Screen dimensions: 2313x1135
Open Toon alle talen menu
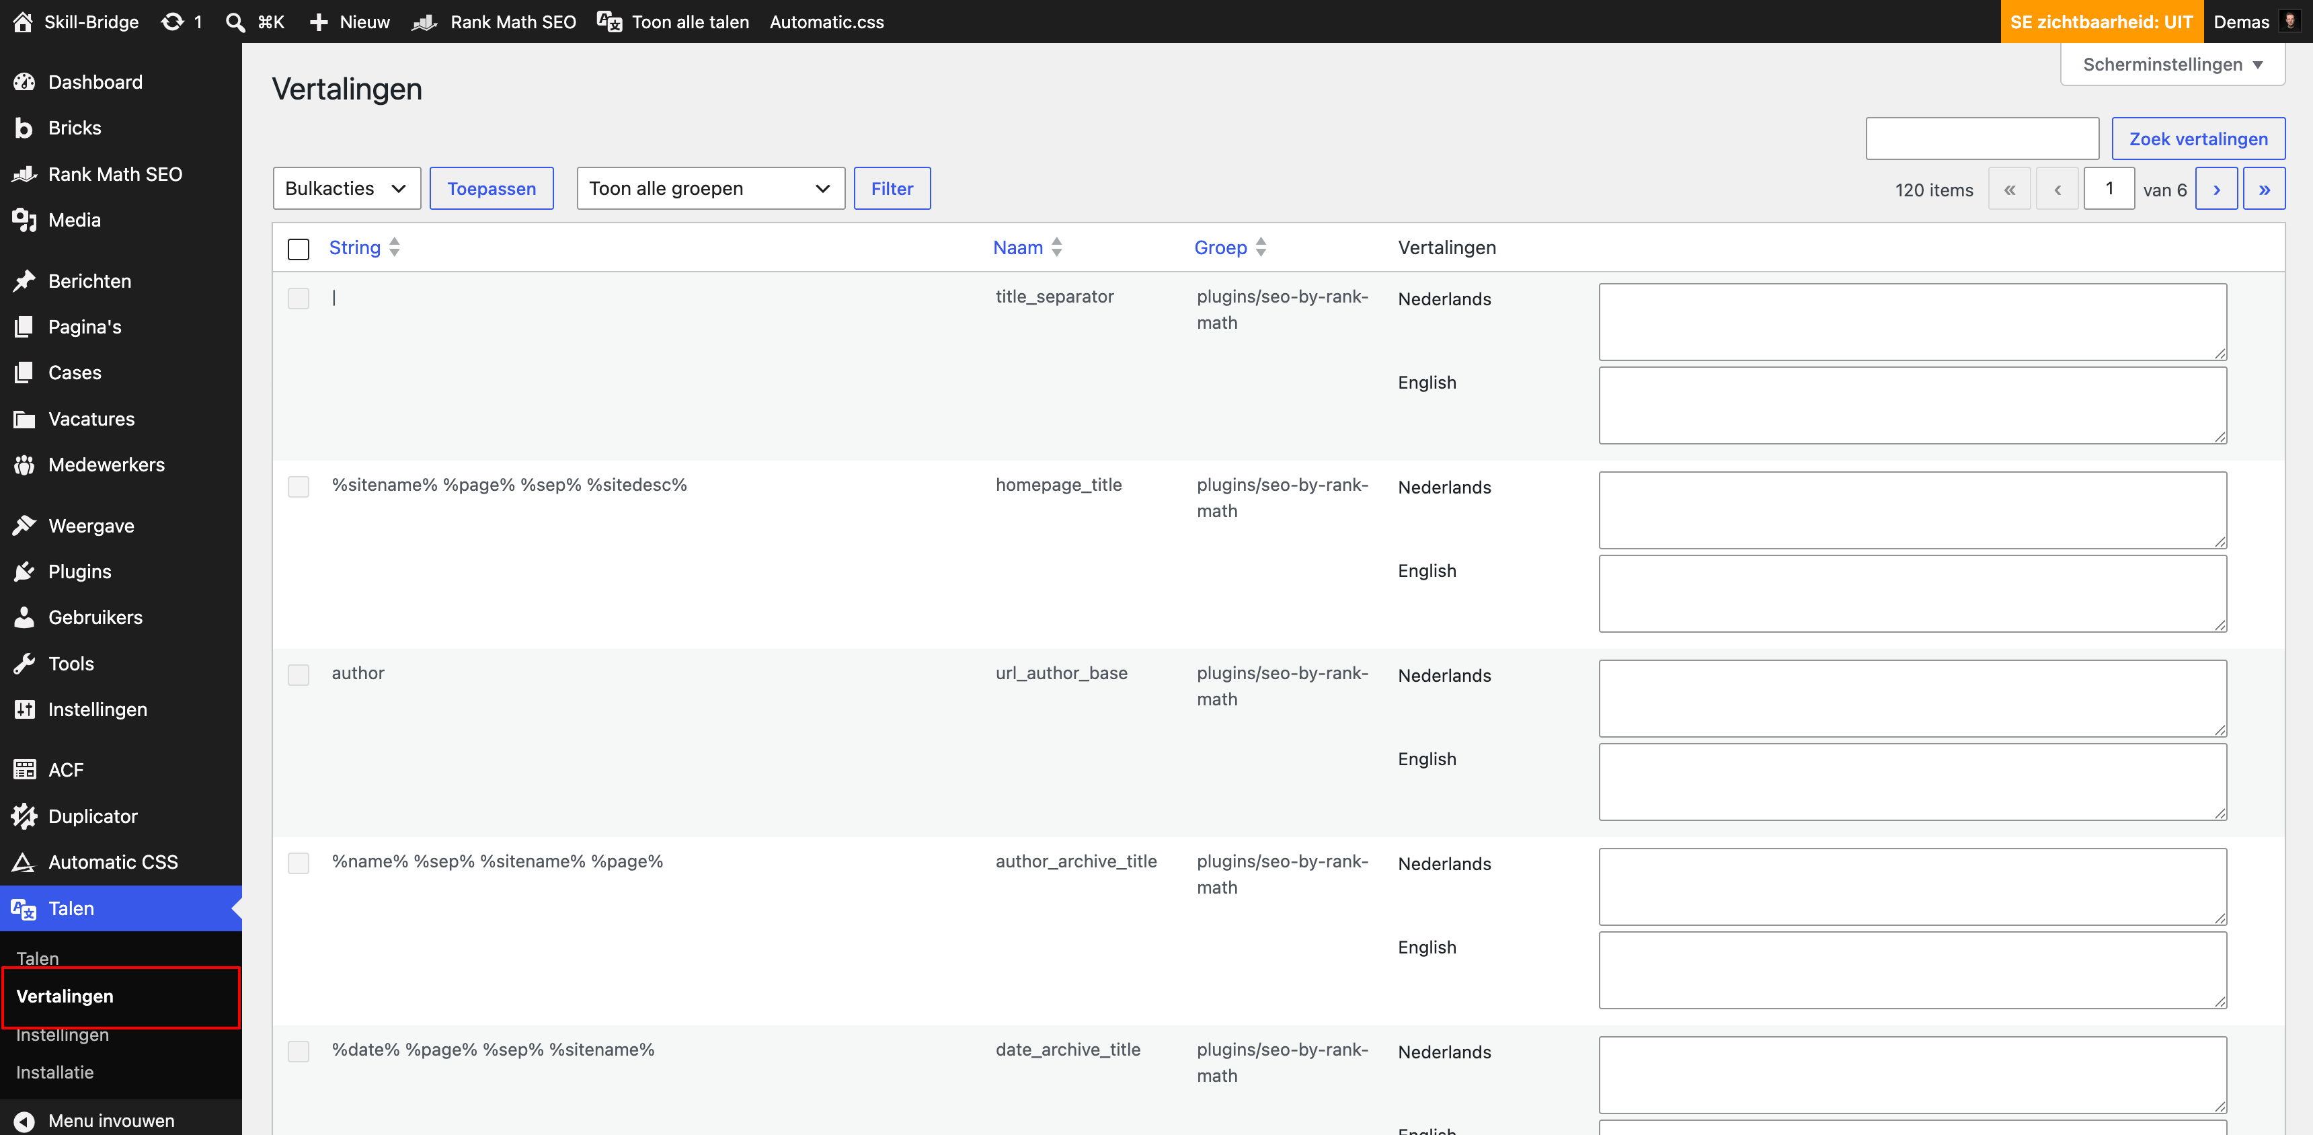[672, 22]
